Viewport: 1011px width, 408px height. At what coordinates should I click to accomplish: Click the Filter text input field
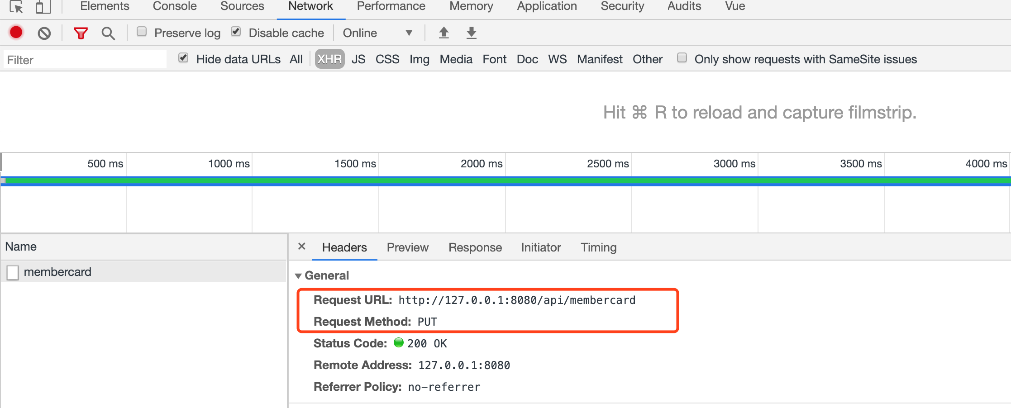[x=85, y=60]
